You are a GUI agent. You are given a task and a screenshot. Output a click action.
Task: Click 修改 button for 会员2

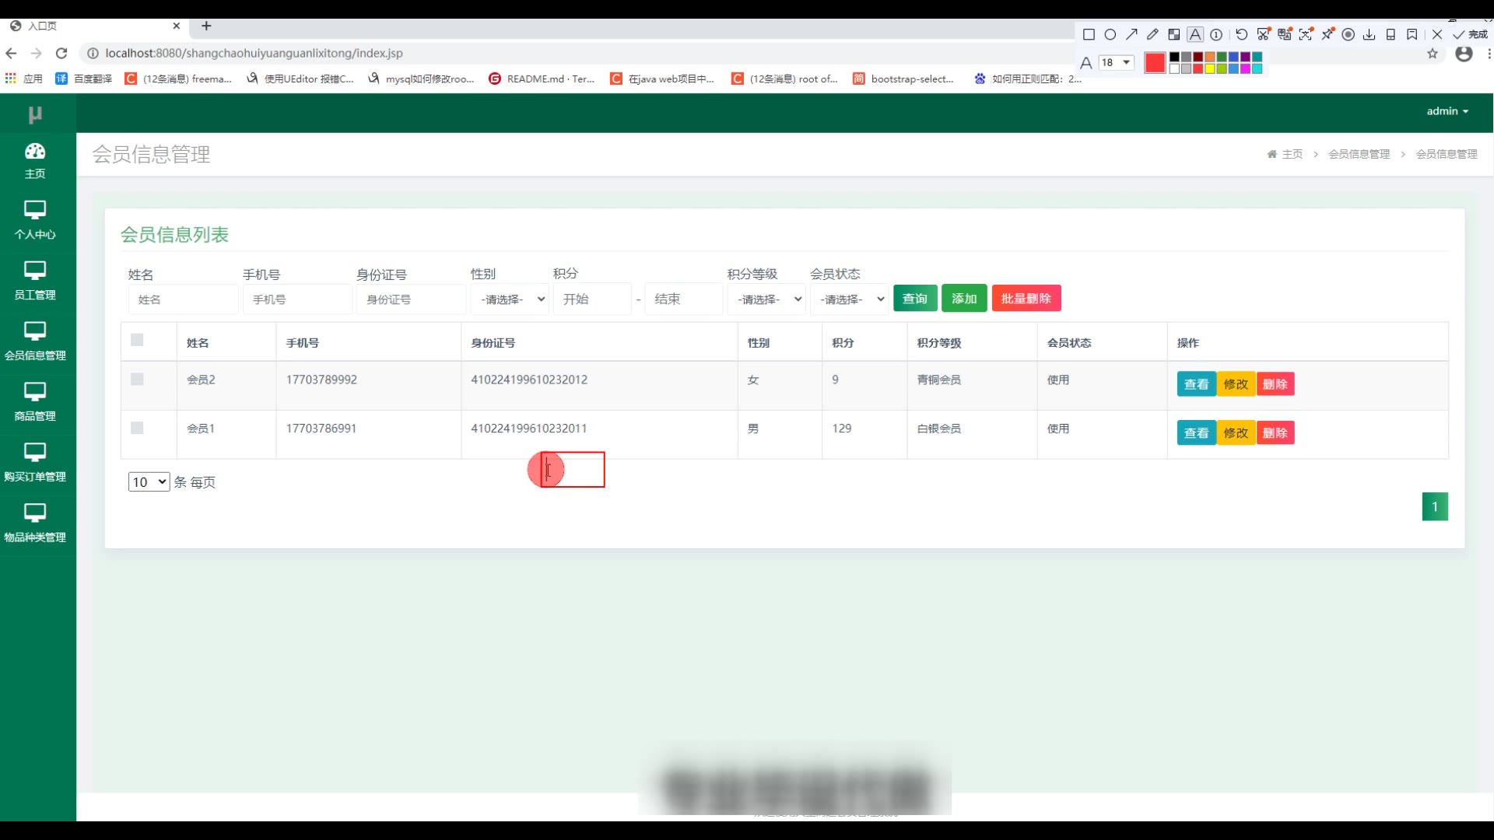[x=1236, y=384]
